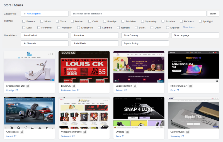This screenshot has width=223, height=142.
Task: Open analytics chart icon beside Minisforum CN
Action: click(191, 86)
